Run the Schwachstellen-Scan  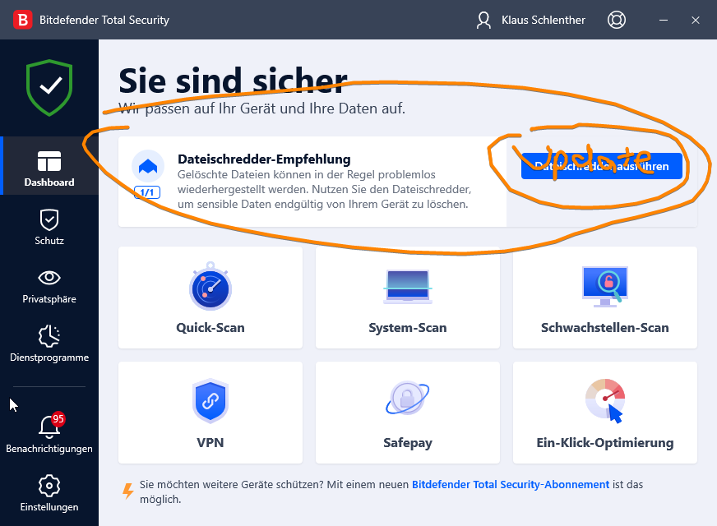[x=605, y=298]
